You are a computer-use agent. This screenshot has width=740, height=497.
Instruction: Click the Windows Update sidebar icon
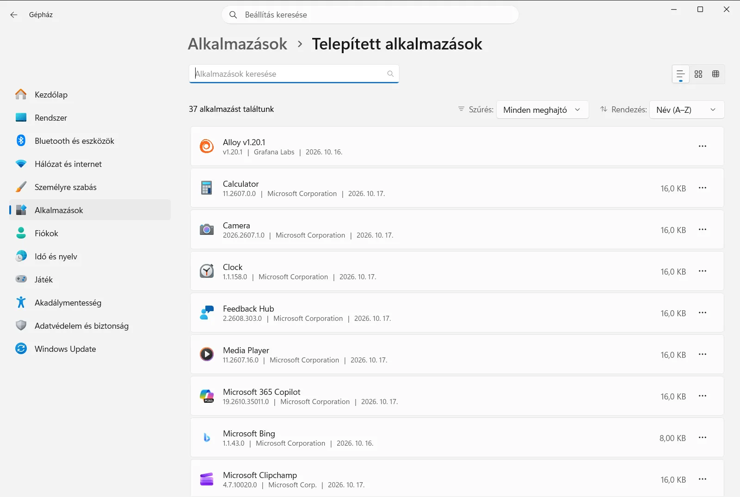21,349
